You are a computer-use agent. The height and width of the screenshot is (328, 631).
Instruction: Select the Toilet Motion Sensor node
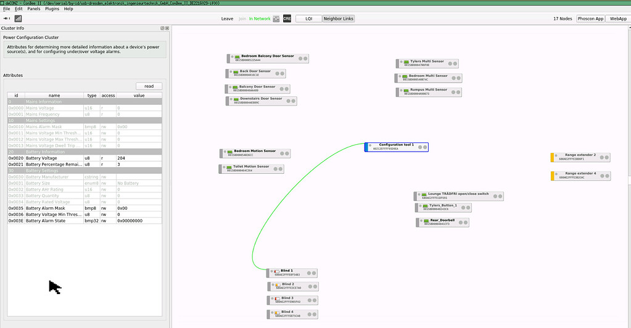(251, 169)
